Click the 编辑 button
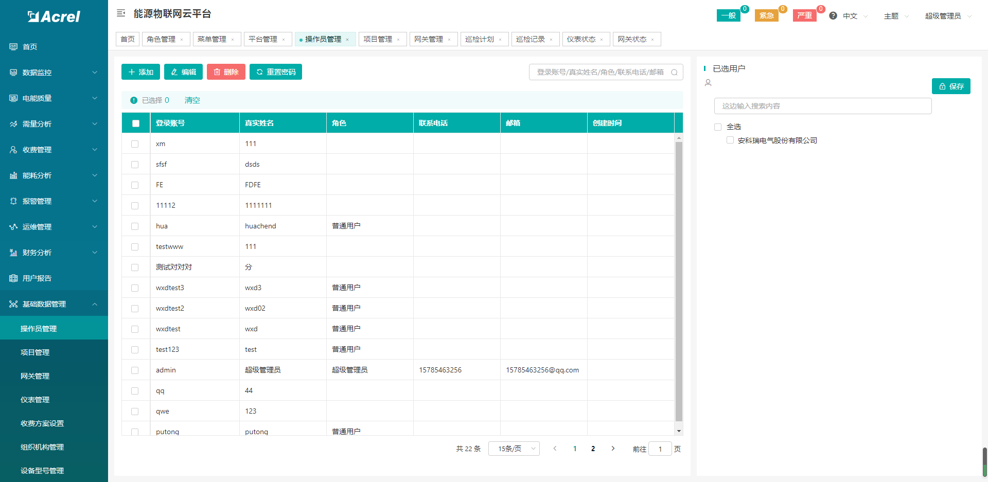The width and height of the screenshot is (988, 482). [183, 72]
